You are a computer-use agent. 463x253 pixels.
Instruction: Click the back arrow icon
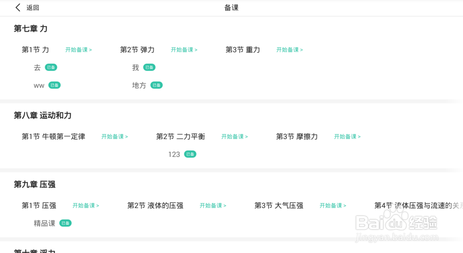(x=18, y=7)
